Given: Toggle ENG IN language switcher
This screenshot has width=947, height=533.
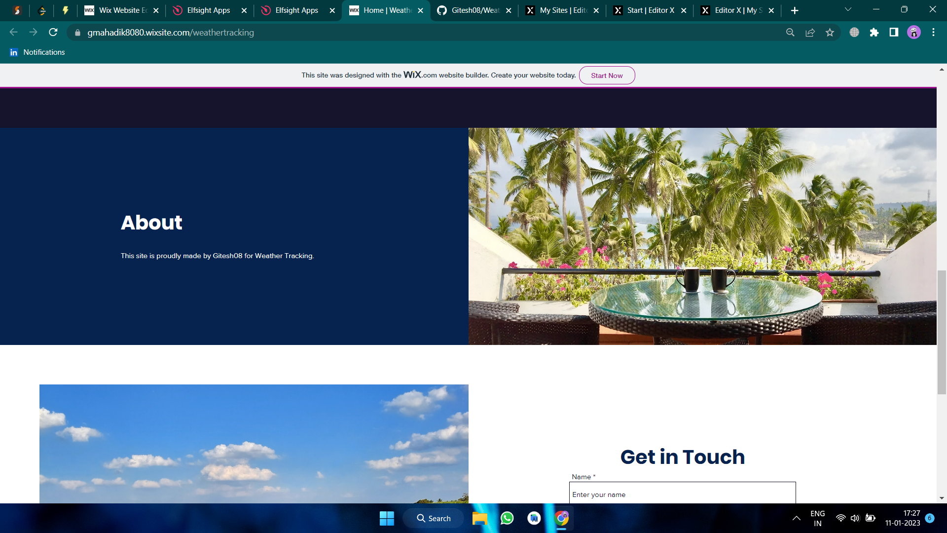Looking at the screenshot, I should click(817, 518).
